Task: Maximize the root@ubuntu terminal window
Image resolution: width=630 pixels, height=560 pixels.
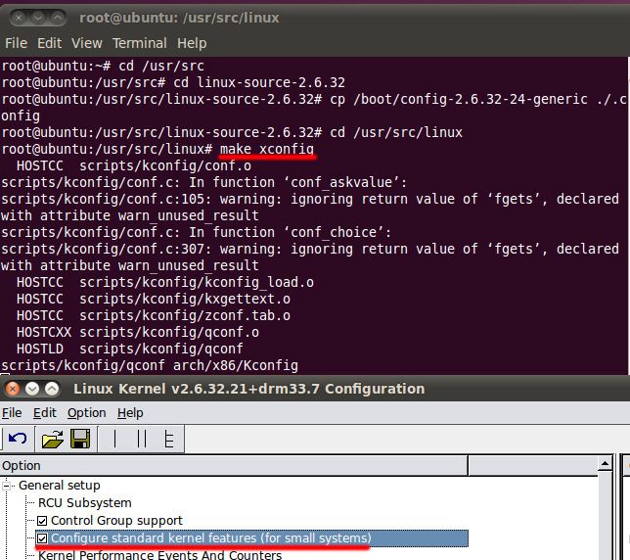Action: click(x=58, y=18)
